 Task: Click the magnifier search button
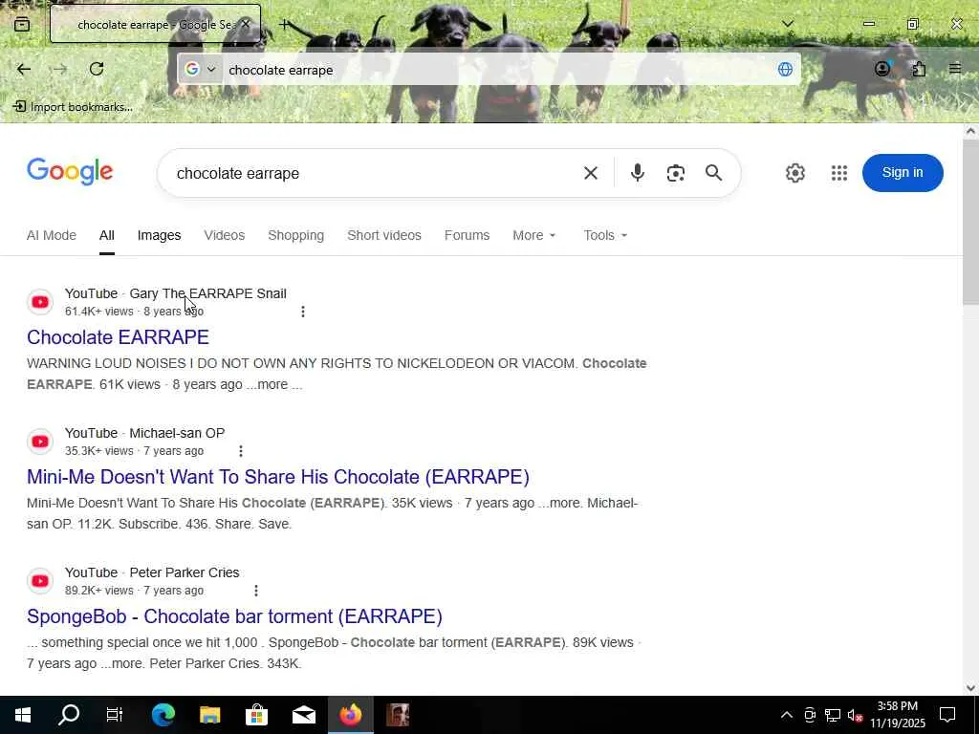(x=713, y=173)
